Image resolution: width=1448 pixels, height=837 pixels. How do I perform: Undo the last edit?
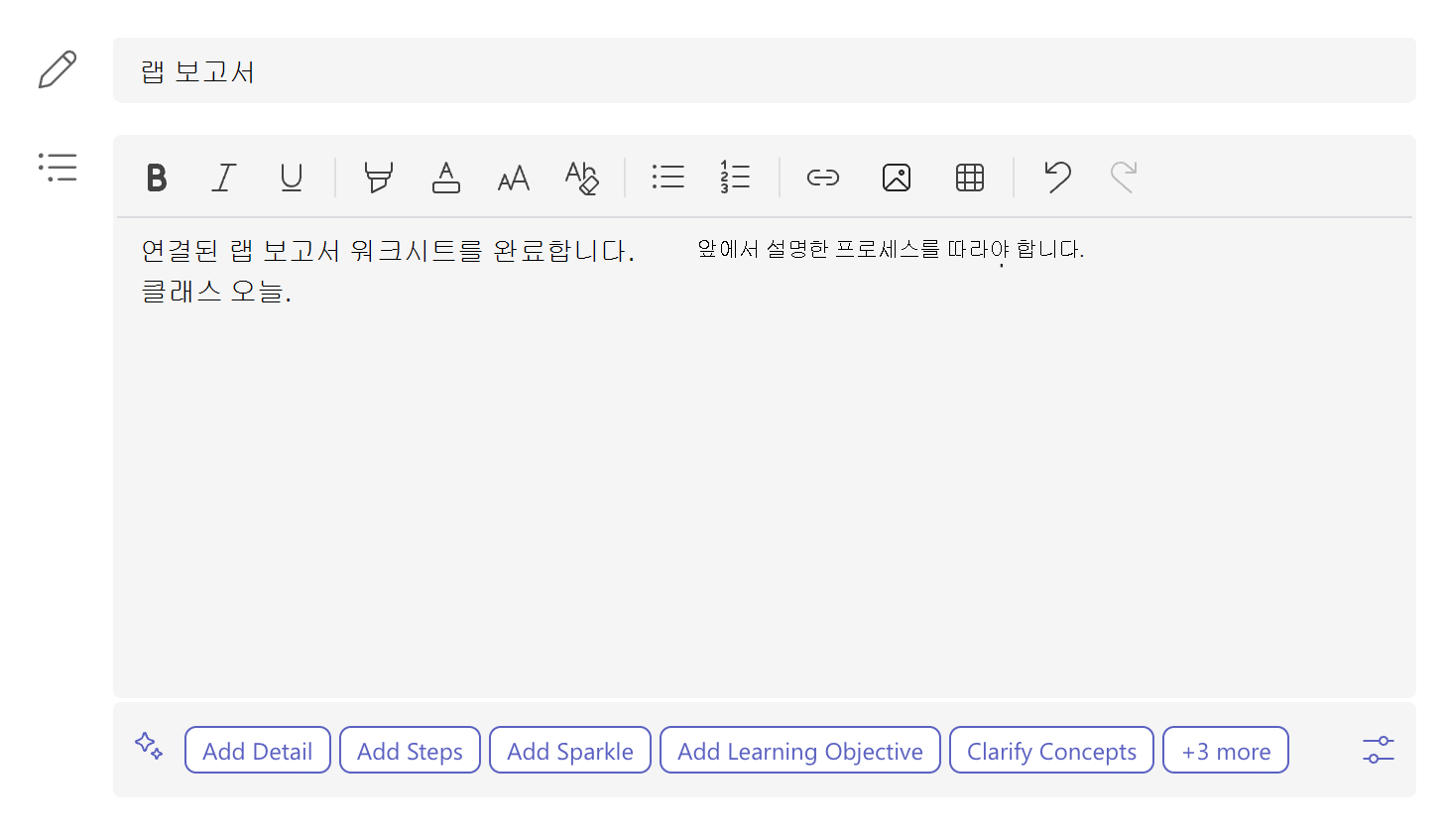coord(1057,177)
